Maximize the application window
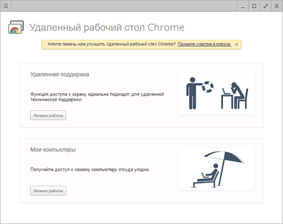The height and width of the screenshot is (224, 283). pyautogui.click(x=254, y=6)
